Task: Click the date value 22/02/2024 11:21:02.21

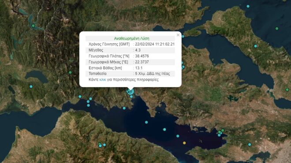Action: 155,44
